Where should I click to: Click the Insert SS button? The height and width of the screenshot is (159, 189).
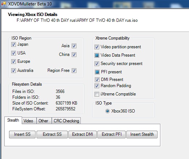coord(22,134)
